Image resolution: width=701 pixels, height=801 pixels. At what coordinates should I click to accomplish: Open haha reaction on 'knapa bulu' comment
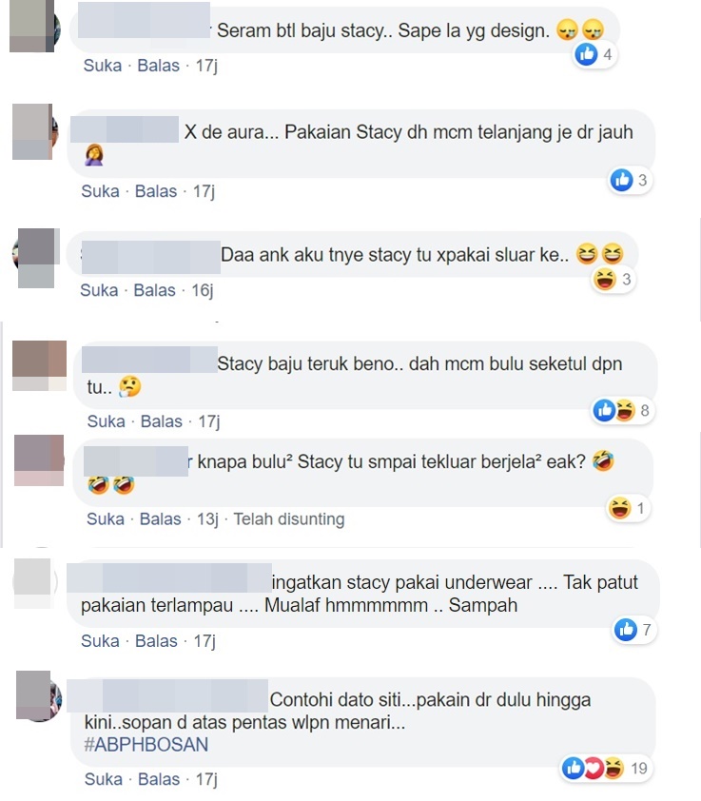(628, 508)
